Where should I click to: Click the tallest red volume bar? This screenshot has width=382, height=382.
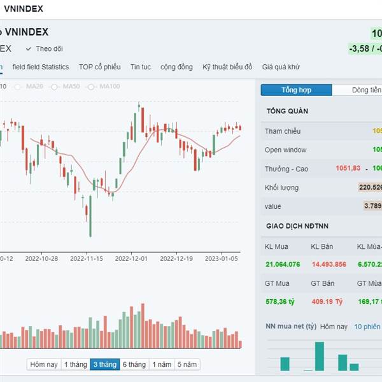pos(143,326)
